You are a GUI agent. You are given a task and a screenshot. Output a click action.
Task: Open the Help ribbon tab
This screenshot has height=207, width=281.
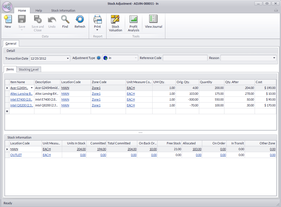tap(39, 11)
